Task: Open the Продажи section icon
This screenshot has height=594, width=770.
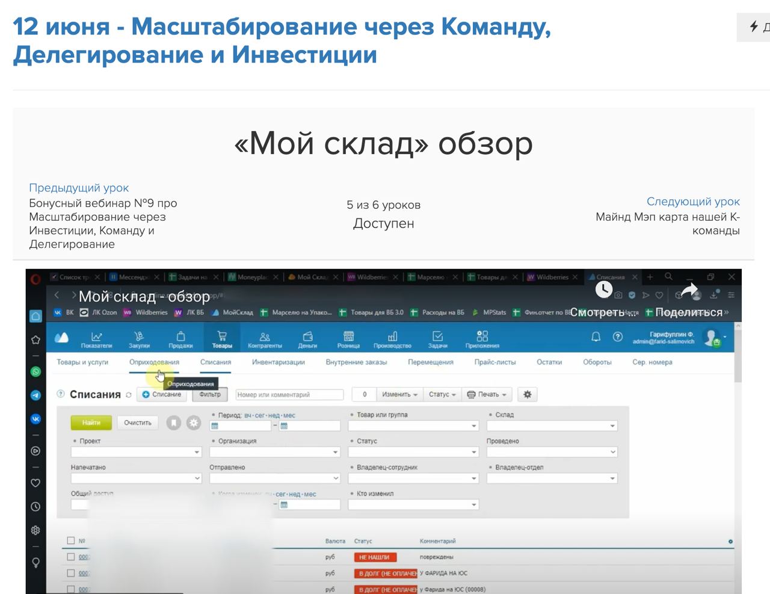Action: point(180,339)
